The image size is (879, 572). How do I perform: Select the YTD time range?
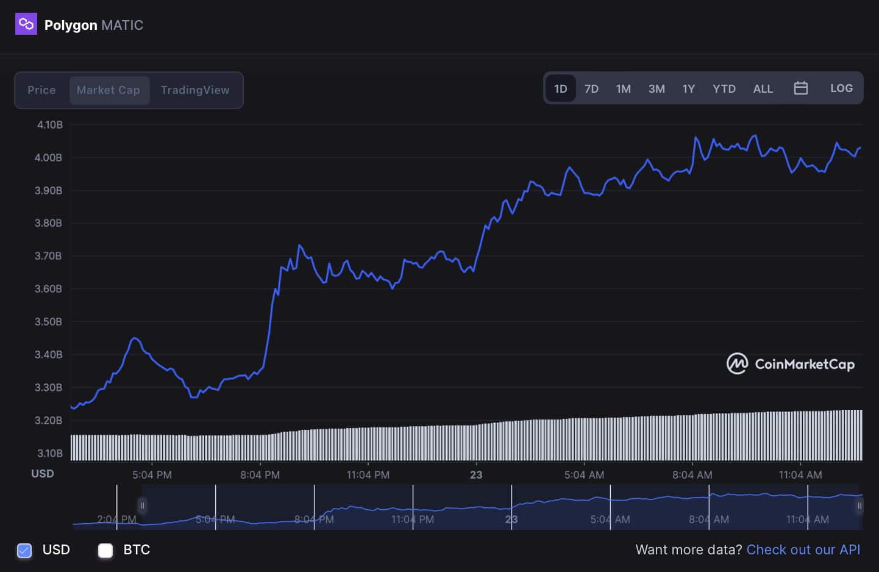[x=724, y=88]
